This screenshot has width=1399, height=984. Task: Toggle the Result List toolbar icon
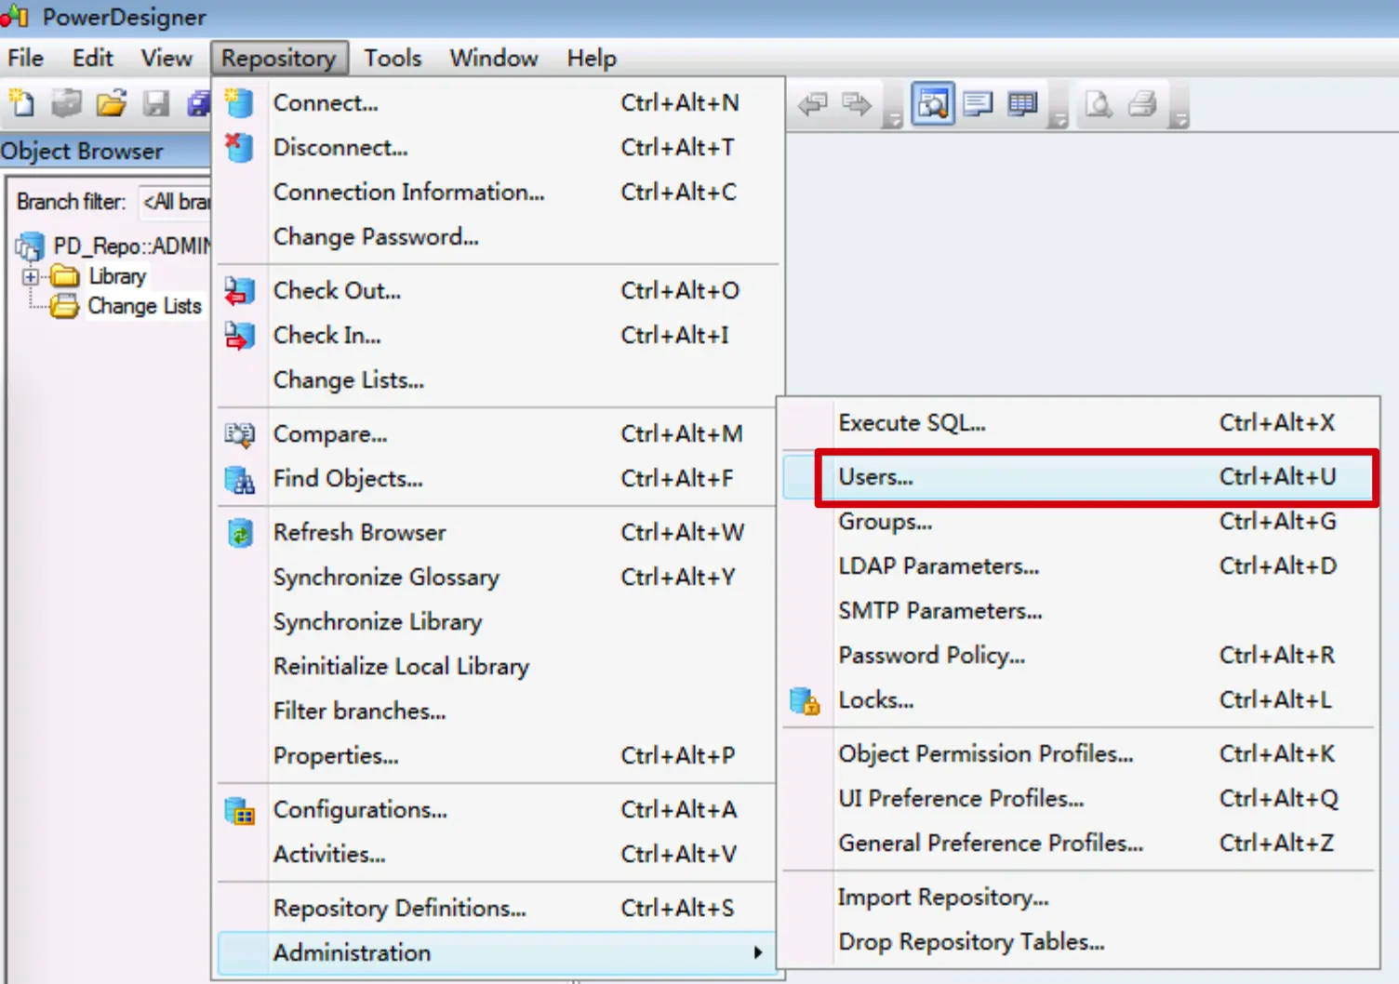1022,104
